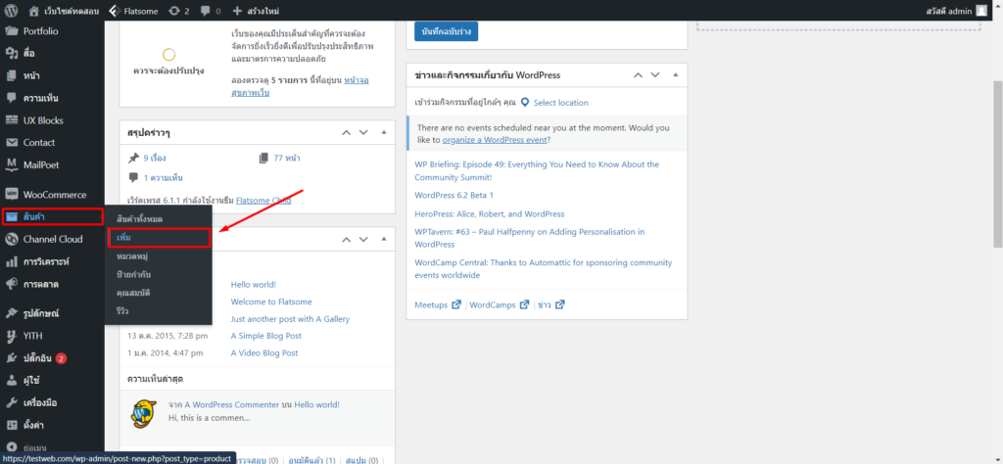Open the WP Briefing Episode 49 article
1003x464 pixels.
(537, 170)
